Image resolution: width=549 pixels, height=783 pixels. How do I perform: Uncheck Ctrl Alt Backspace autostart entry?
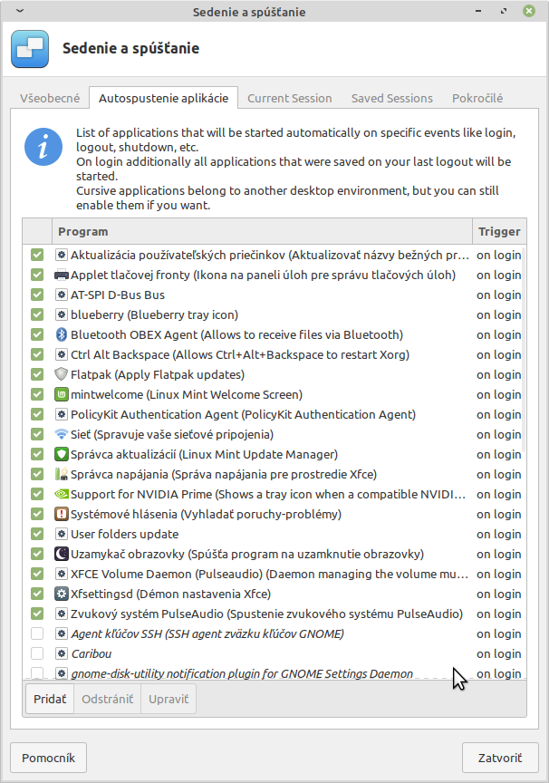click(37, 354)
